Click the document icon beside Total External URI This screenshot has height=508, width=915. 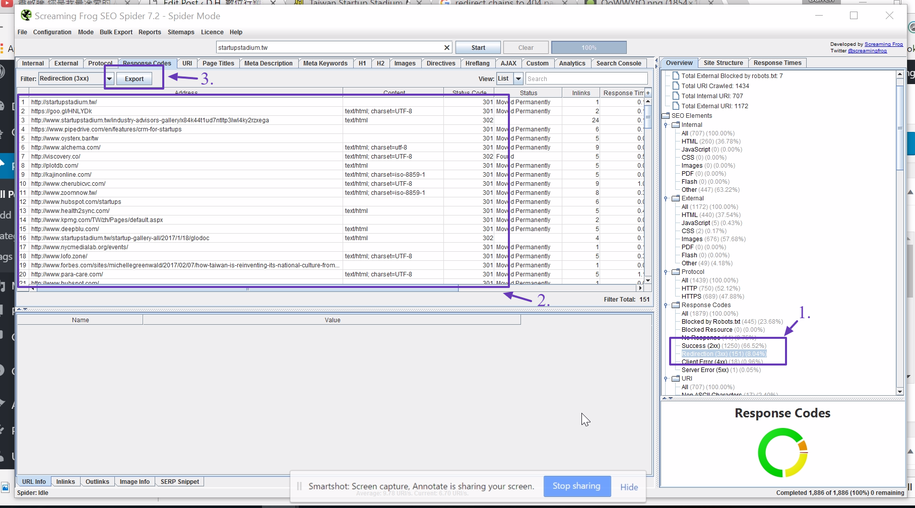coord(676,106)
